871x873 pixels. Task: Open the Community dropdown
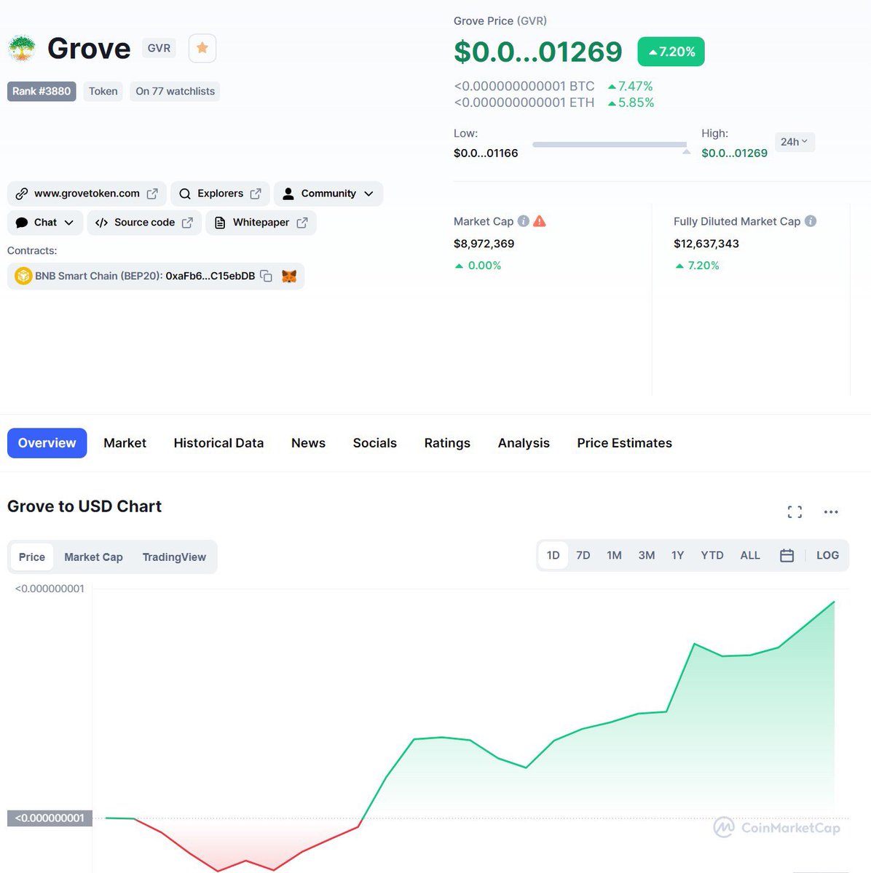[328, 194]
